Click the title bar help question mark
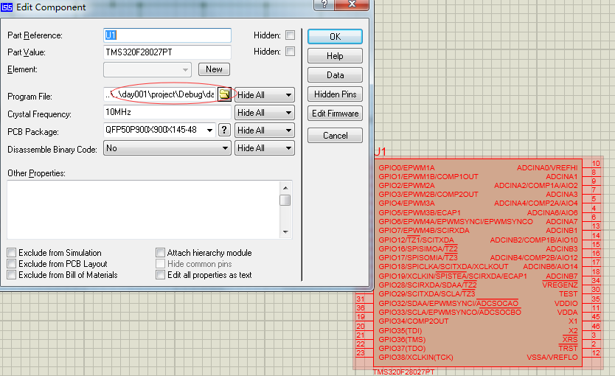 [324, 4]
